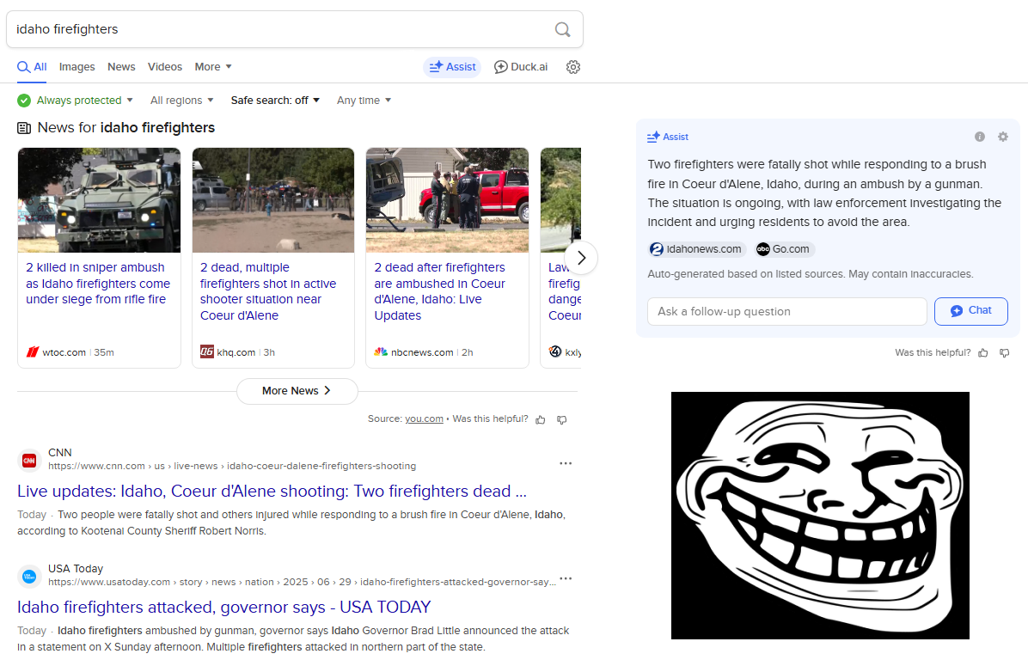Open CNN live updates result headline
This screenshot has width=1028, height=666.
tap(272, 491)
